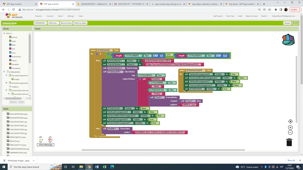Image resolution: width=303 pixels, height=170 pixels.
Task: Open the Projects menu
Action: point(39,16)
